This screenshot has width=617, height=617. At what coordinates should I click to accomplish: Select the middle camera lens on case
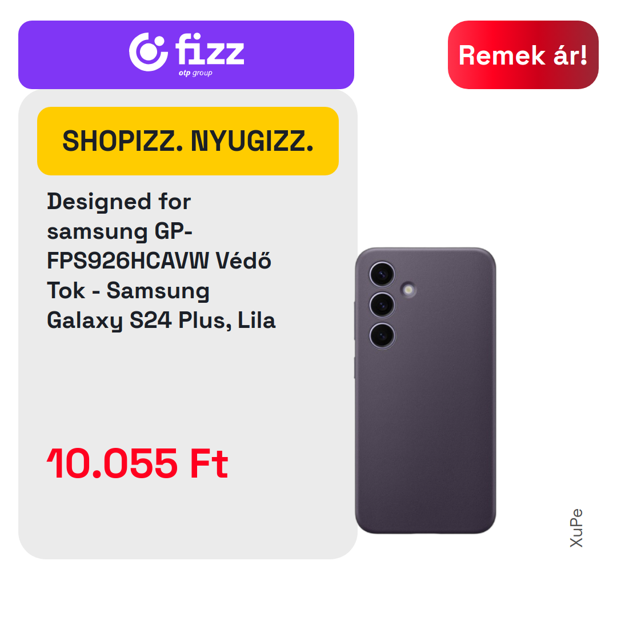382,305
